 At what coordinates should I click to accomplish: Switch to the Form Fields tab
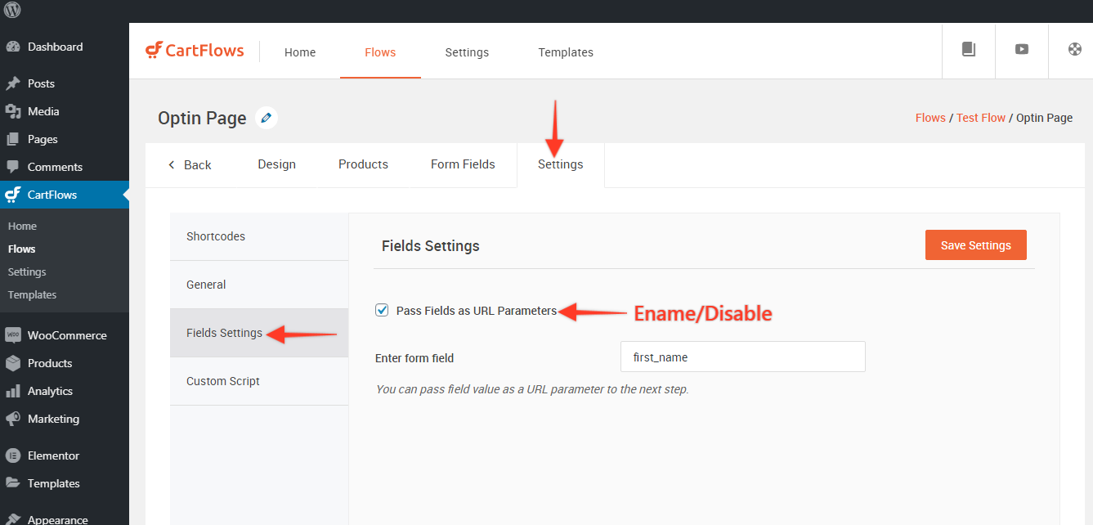click(x=463, y=164)
